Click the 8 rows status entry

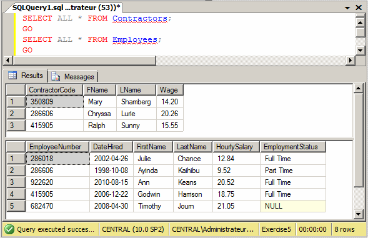344,229
